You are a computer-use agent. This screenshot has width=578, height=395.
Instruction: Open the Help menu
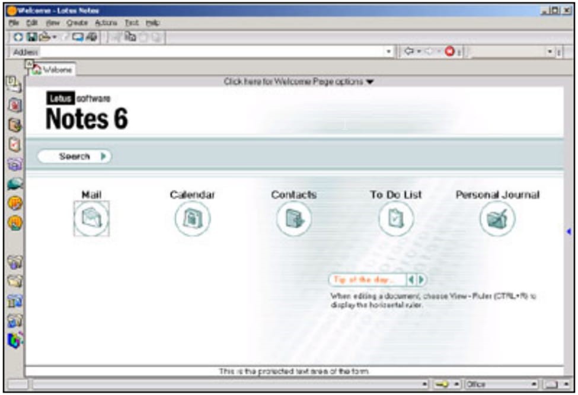[152, 23]
